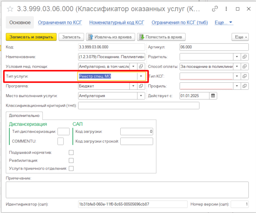
Task: Open the Ограничения по КСГ section
Action: (x=60, y=23)
